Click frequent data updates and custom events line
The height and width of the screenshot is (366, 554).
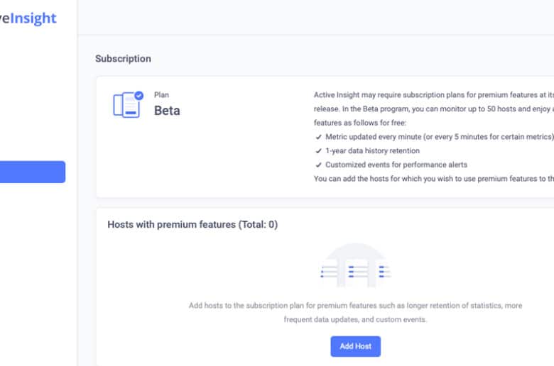[355, 319]
